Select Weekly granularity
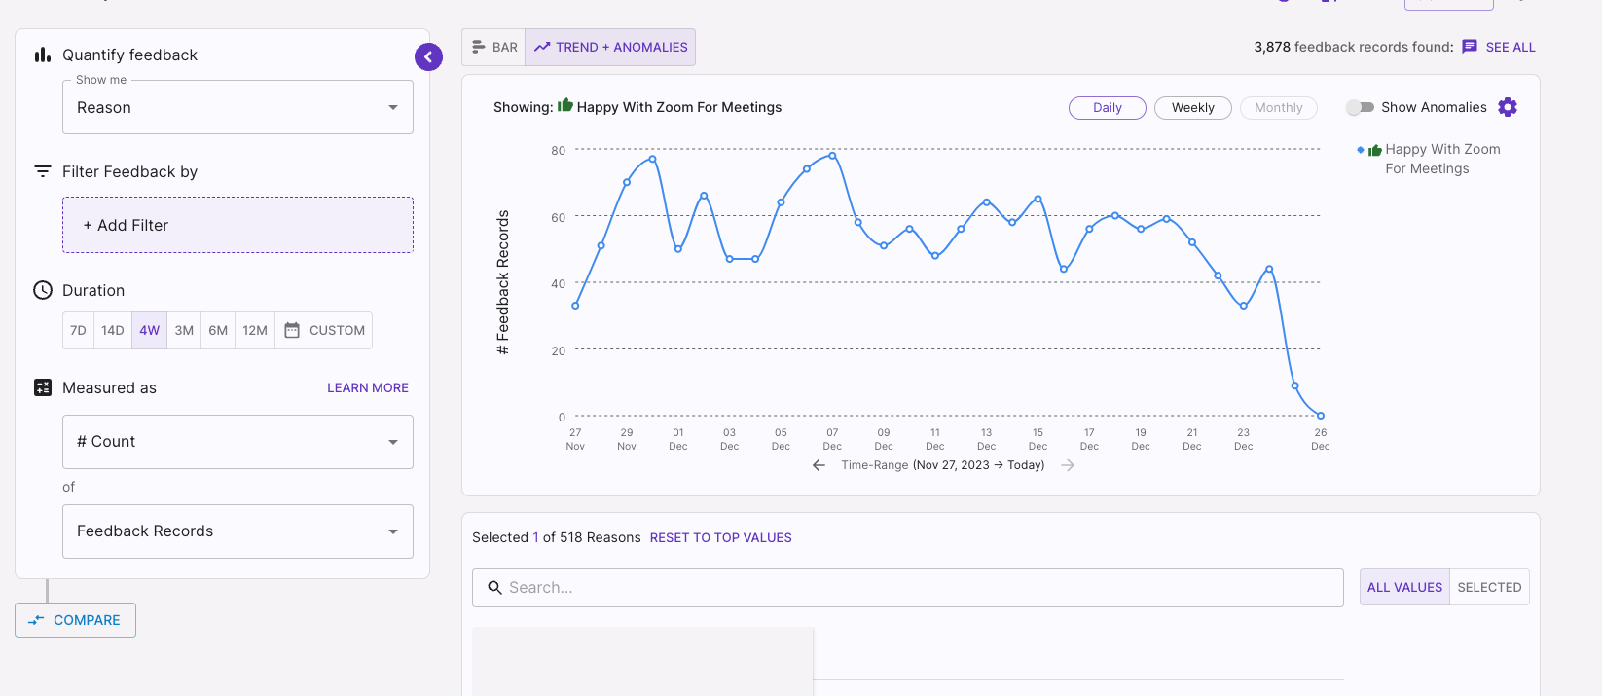This screenshot has width=1602, height=696. coord(1193,108)
